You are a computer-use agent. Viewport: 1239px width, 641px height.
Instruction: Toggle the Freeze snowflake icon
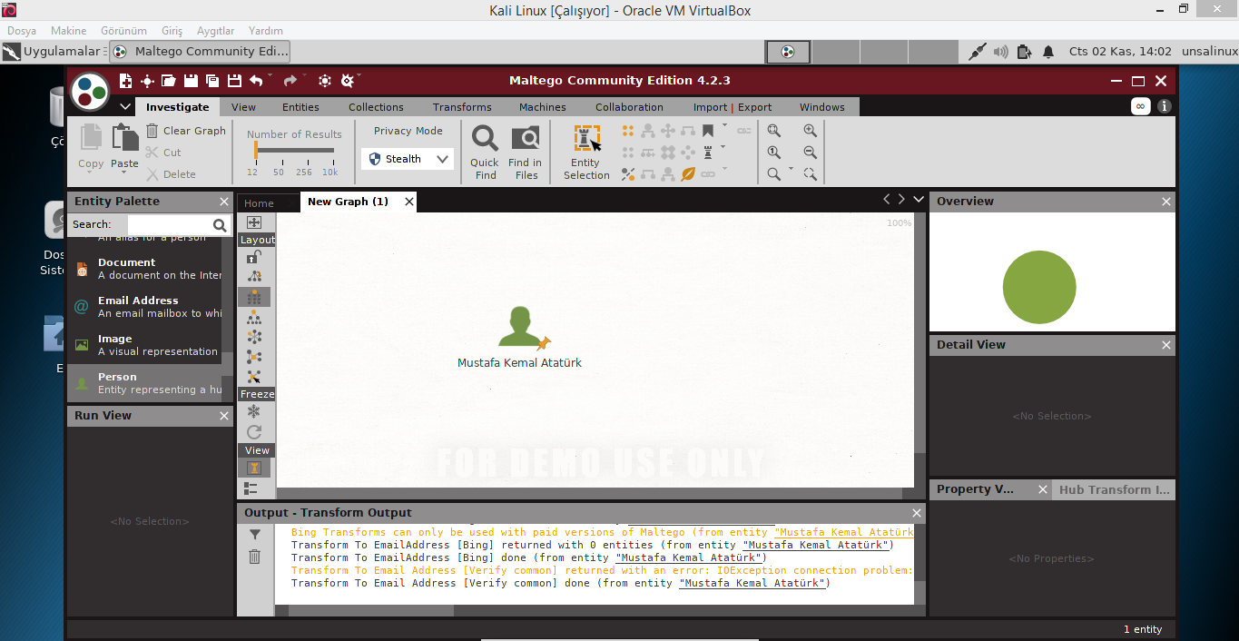pos(254,412)
